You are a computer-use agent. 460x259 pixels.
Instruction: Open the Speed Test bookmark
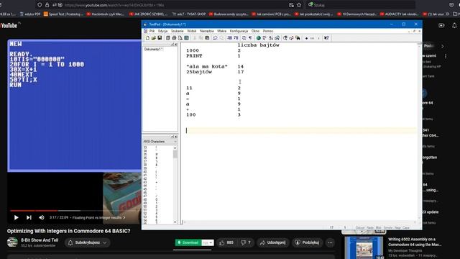coord(63,14)
